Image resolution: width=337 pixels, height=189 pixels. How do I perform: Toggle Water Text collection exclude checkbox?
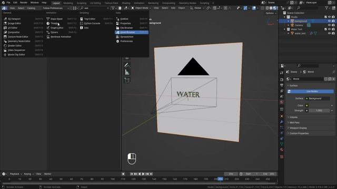pos(325,29)
